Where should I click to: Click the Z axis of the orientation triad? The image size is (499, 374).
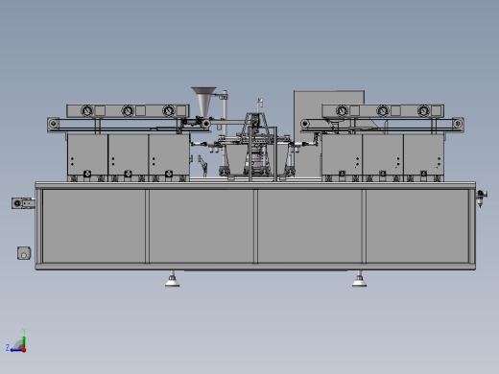pyautogui.click(x=14, y=350)
